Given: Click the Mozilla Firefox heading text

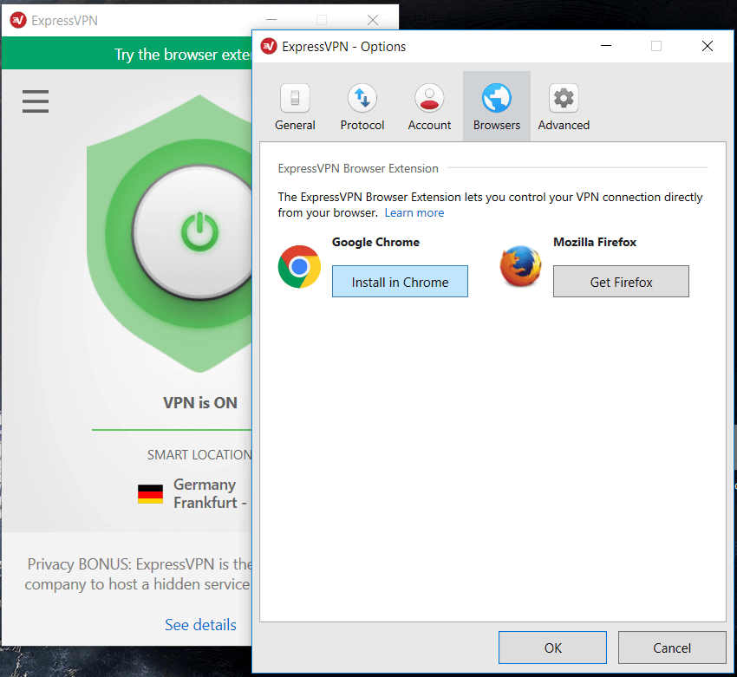Looking at the screenshot, I should tap(595, 243).
